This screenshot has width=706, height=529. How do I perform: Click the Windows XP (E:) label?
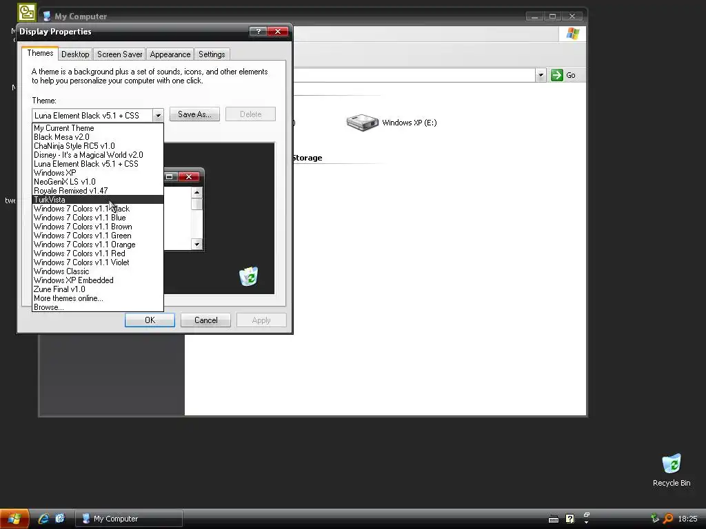pyautogui.click(x=410, y=123)
